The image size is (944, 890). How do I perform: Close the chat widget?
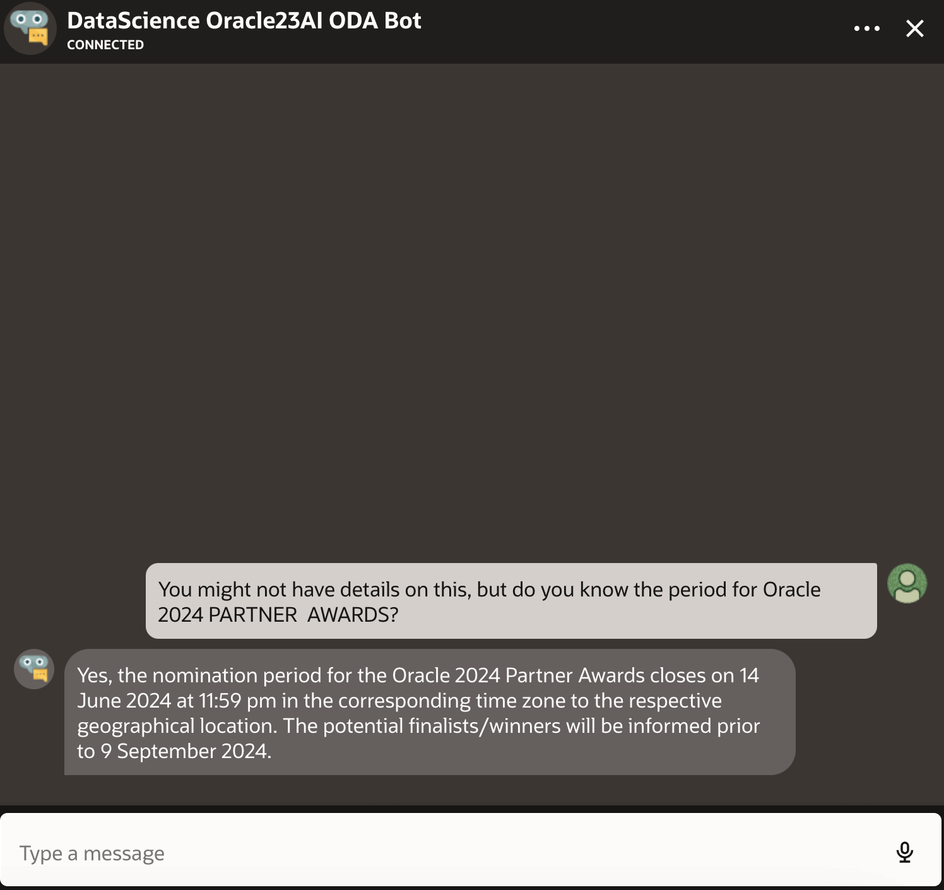click(914, 28)
